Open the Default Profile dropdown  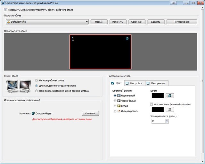(x=47, y=22)
